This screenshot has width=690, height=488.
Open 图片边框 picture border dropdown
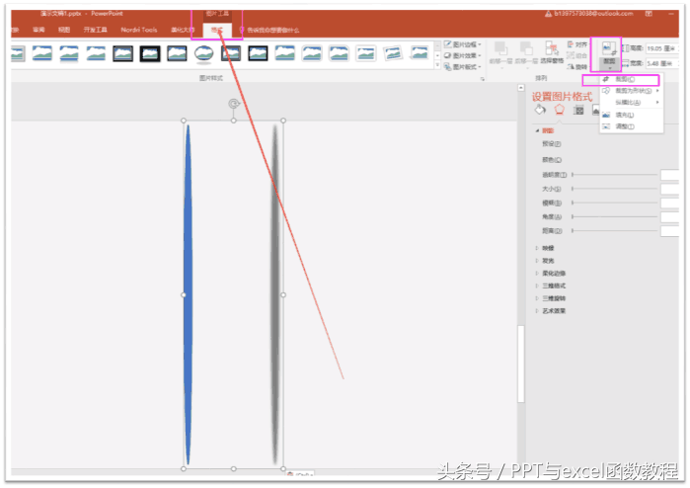[463, 44]
